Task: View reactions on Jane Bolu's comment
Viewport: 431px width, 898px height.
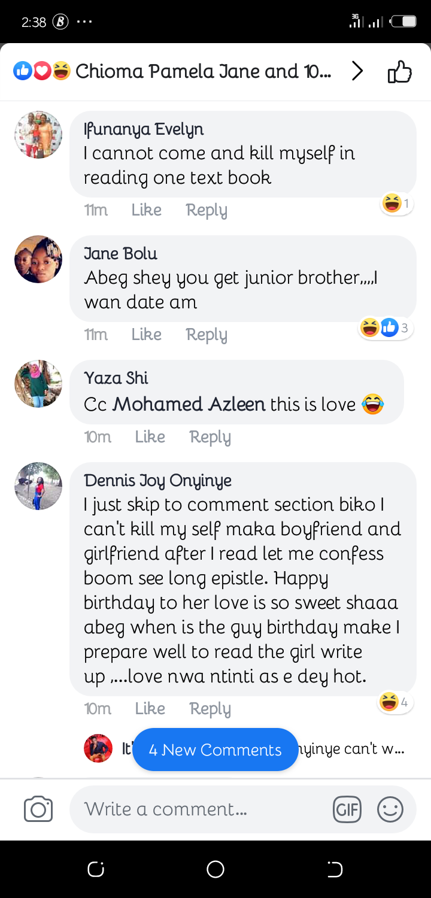Action: point(386,327)
